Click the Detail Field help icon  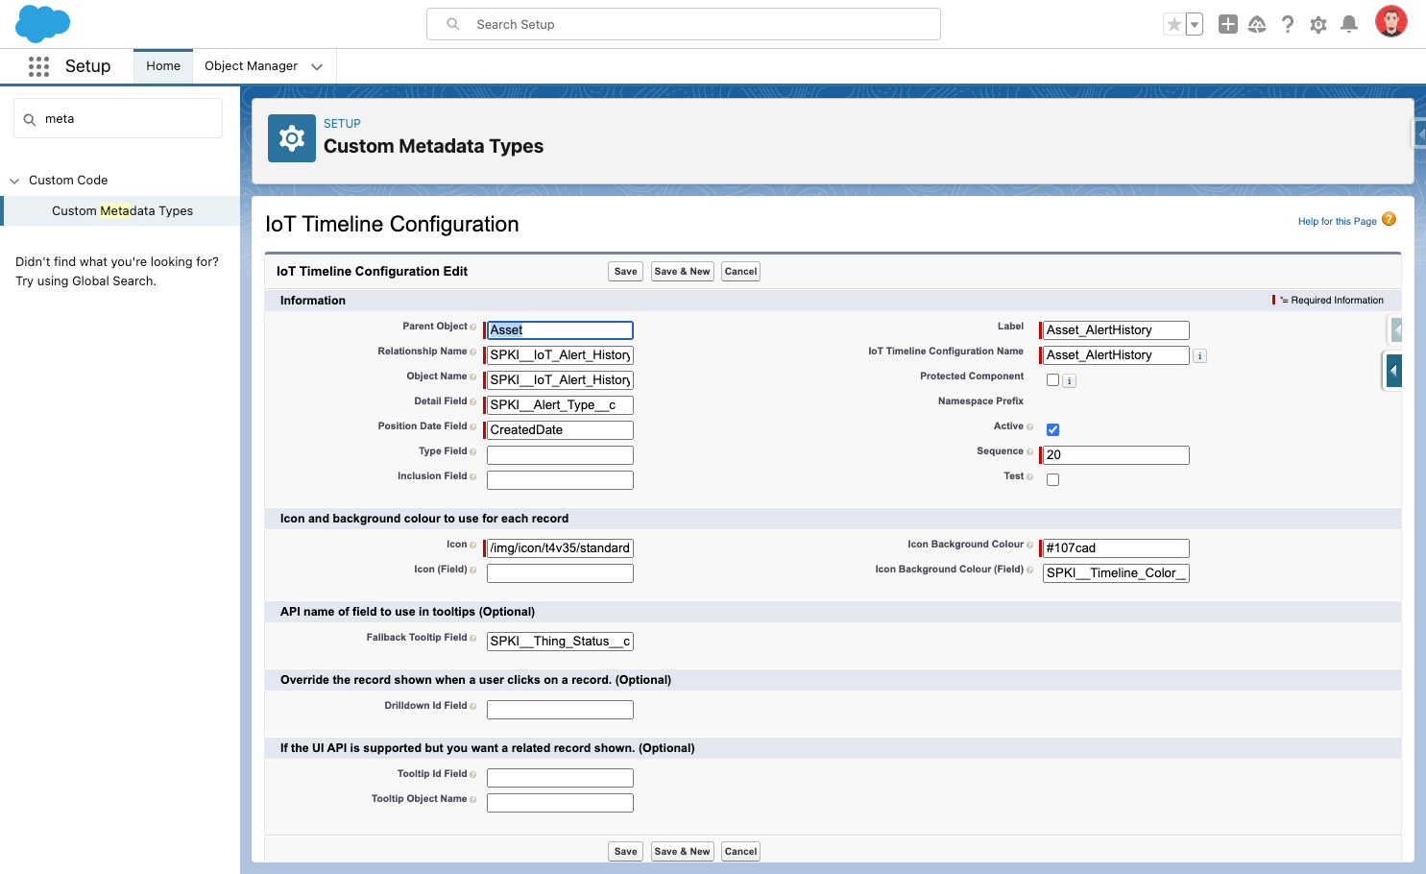tap(473, 402)
